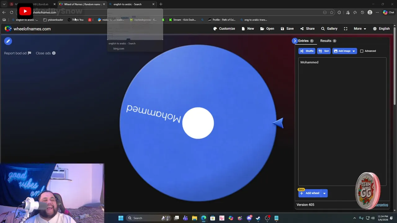Open the notifications bell icon
Screen dimensions: 397x223
(x=391, y=218)
